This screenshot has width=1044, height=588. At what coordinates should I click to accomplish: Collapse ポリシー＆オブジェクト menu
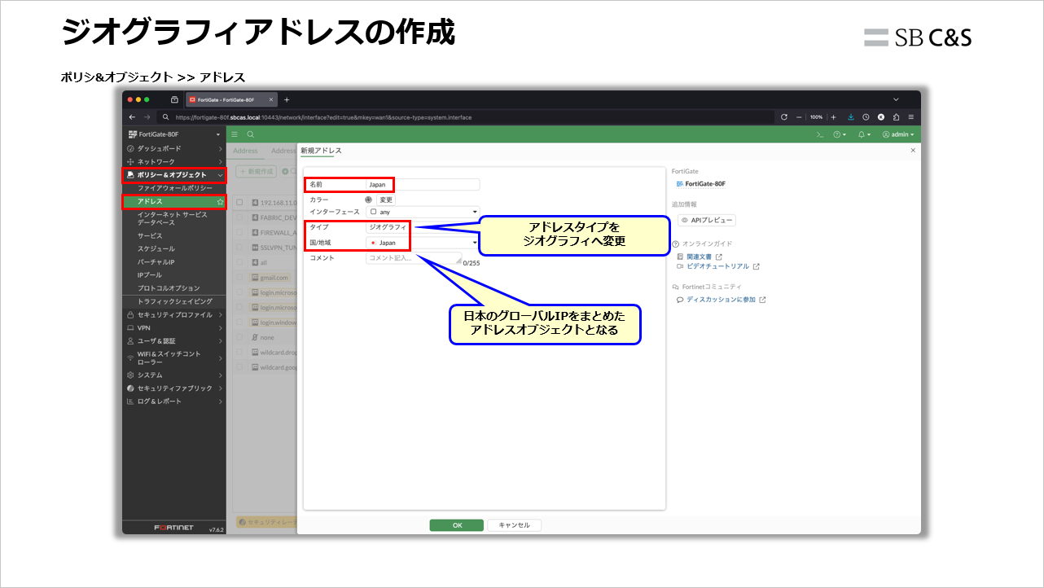(x=173, y=175)
